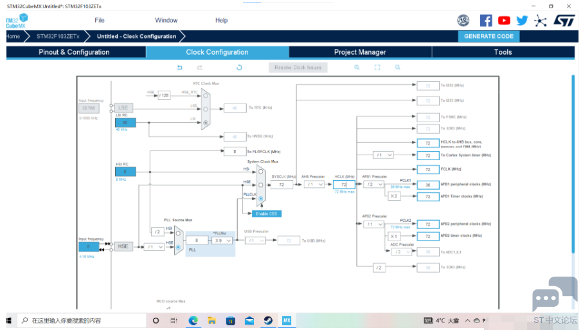Open the AHB Prescaler dropdown
583x330 pixels.
click(314, 185)
